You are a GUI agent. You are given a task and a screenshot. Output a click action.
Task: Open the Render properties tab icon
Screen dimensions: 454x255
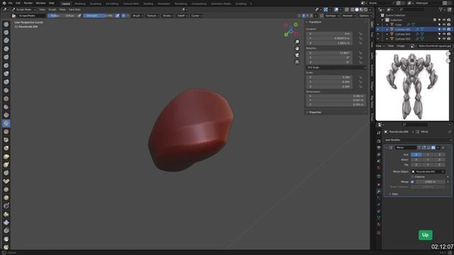(x=379, y=141)
